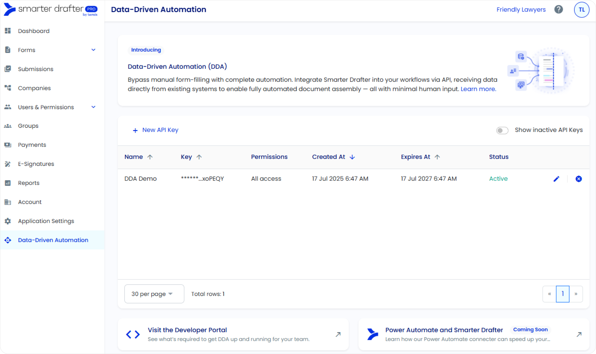The image size is (596, 354).
Task: Click the New API Key button
Action: (155, 130)
